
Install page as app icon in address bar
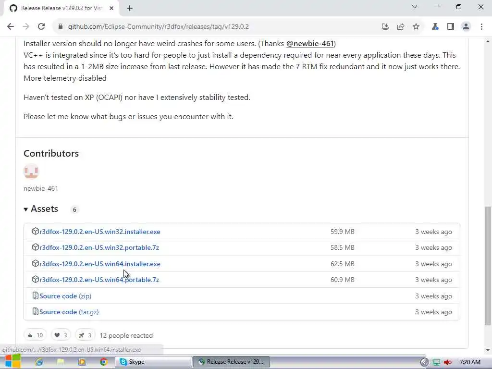coord(385,27)
